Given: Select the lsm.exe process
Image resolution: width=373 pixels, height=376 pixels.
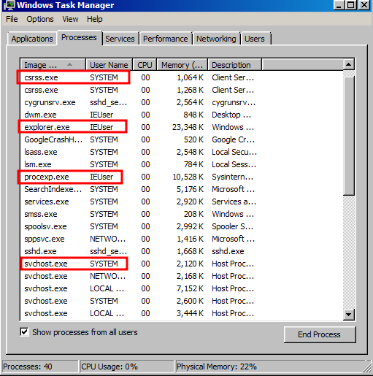Looking at the screenshot, I should (181, 164).
